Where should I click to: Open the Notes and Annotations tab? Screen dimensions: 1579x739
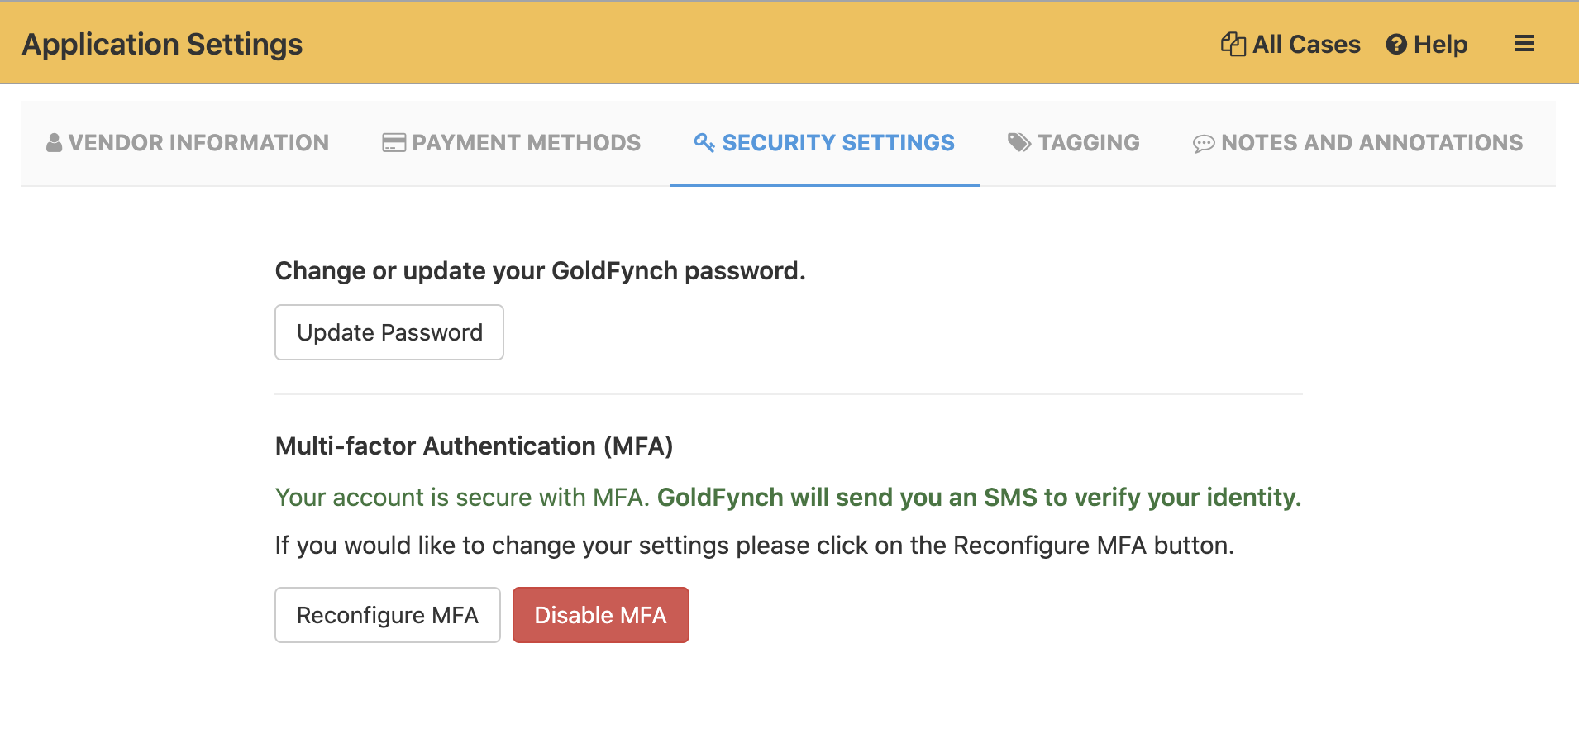(1372, 142)
